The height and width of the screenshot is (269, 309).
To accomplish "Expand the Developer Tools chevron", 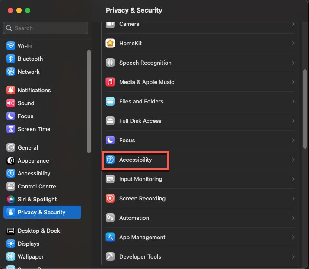I will [293, 256].
